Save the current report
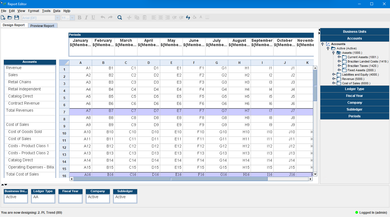The width and height of the screenshot is (390, 217). (x=16, y=17)
